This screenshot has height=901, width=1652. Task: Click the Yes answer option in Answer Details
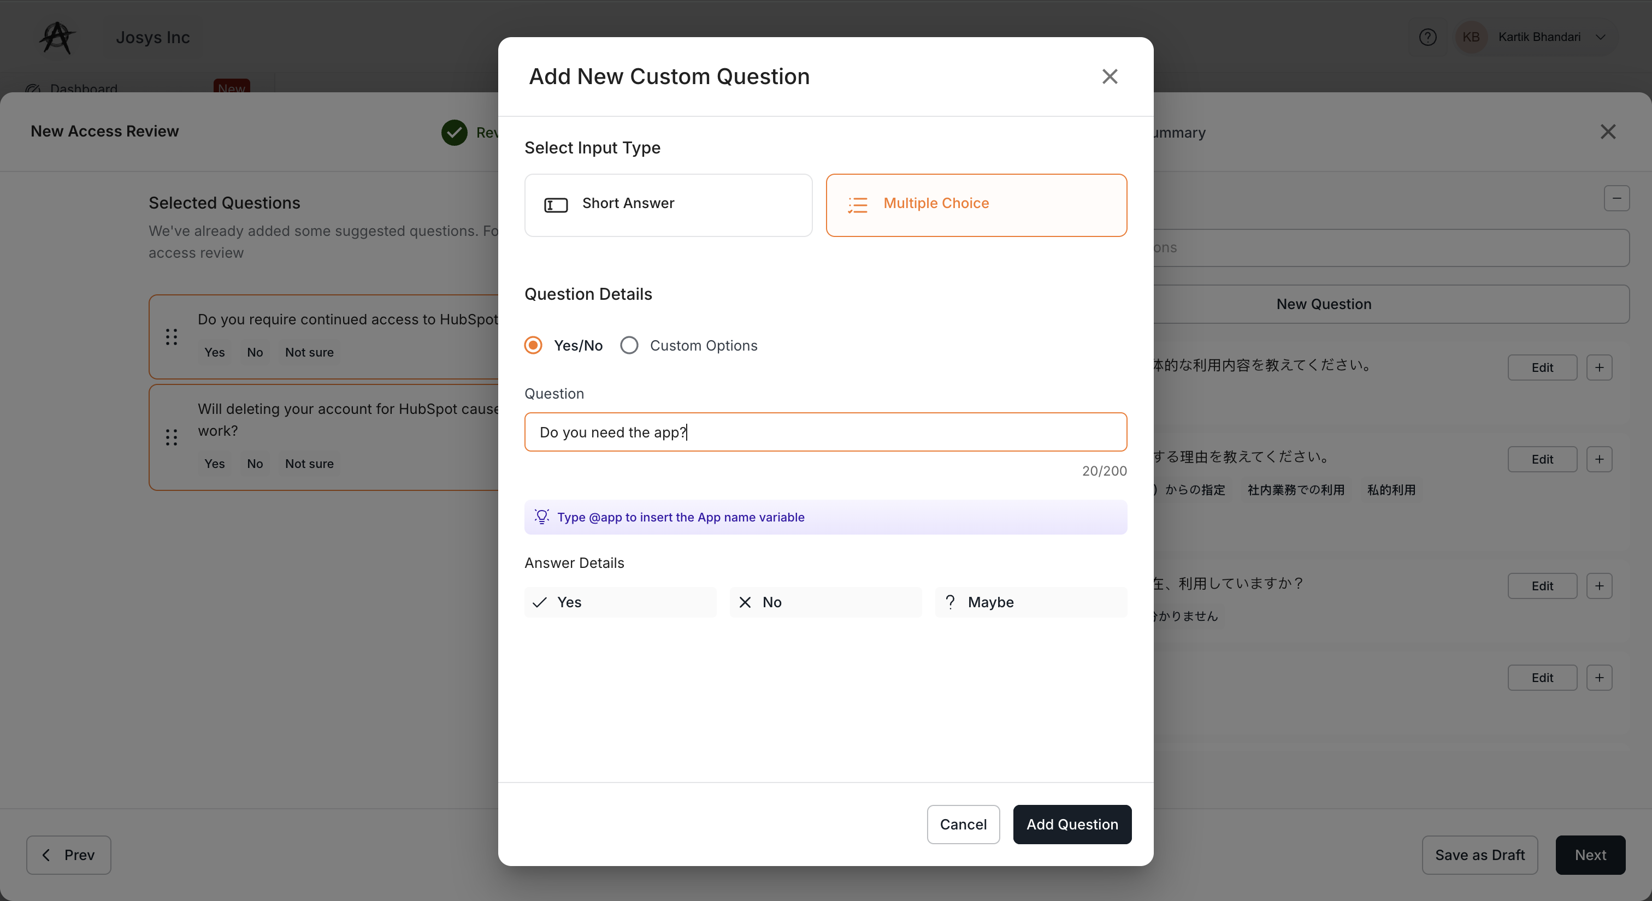(620, 602)
